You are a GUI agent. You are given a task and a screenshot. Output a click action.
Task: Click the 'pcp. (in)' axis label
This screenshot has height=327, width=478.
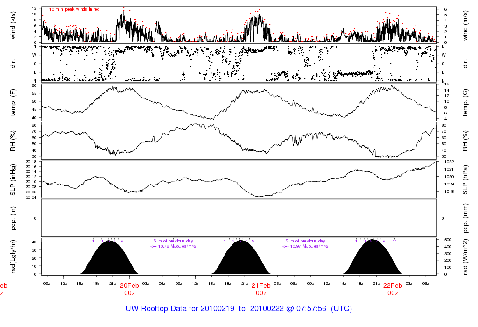point(13,218)
